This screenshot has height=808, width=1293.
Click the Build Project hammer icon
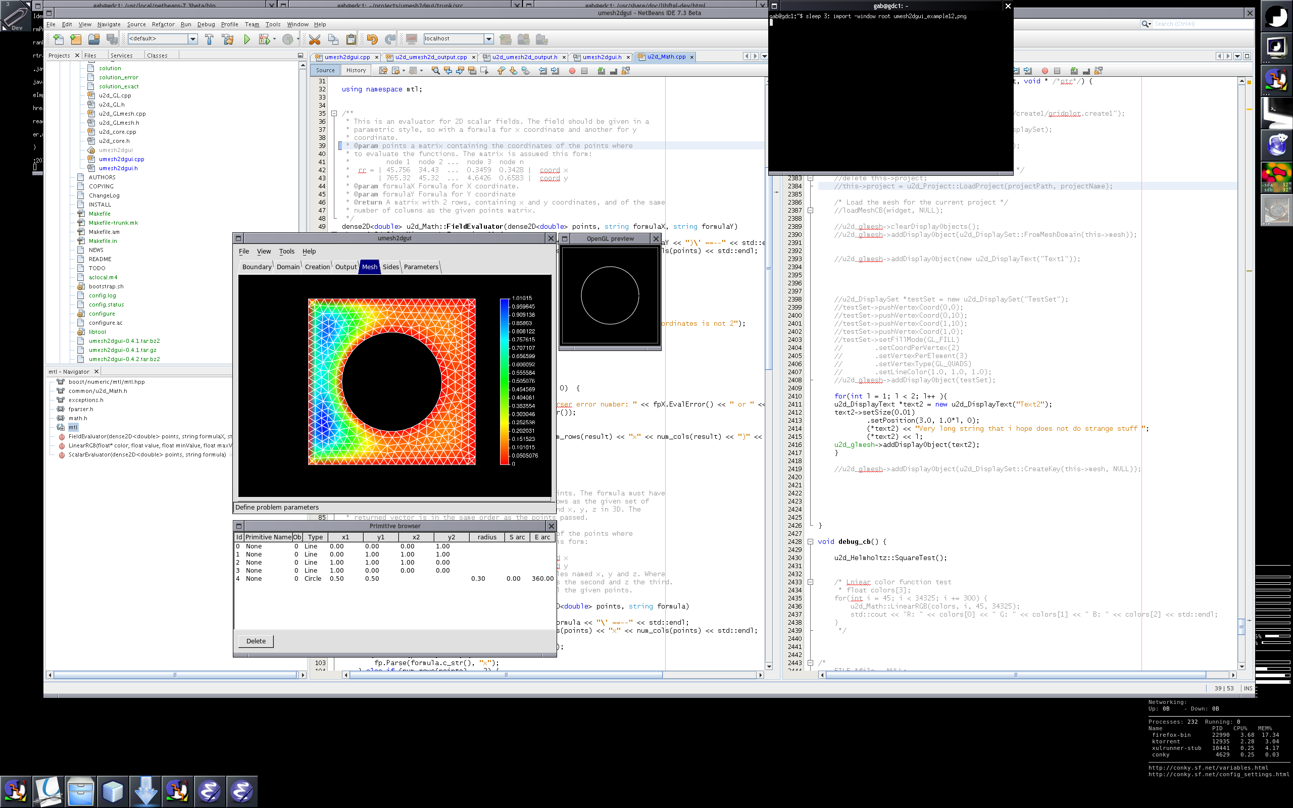click(x=210, y=39)
